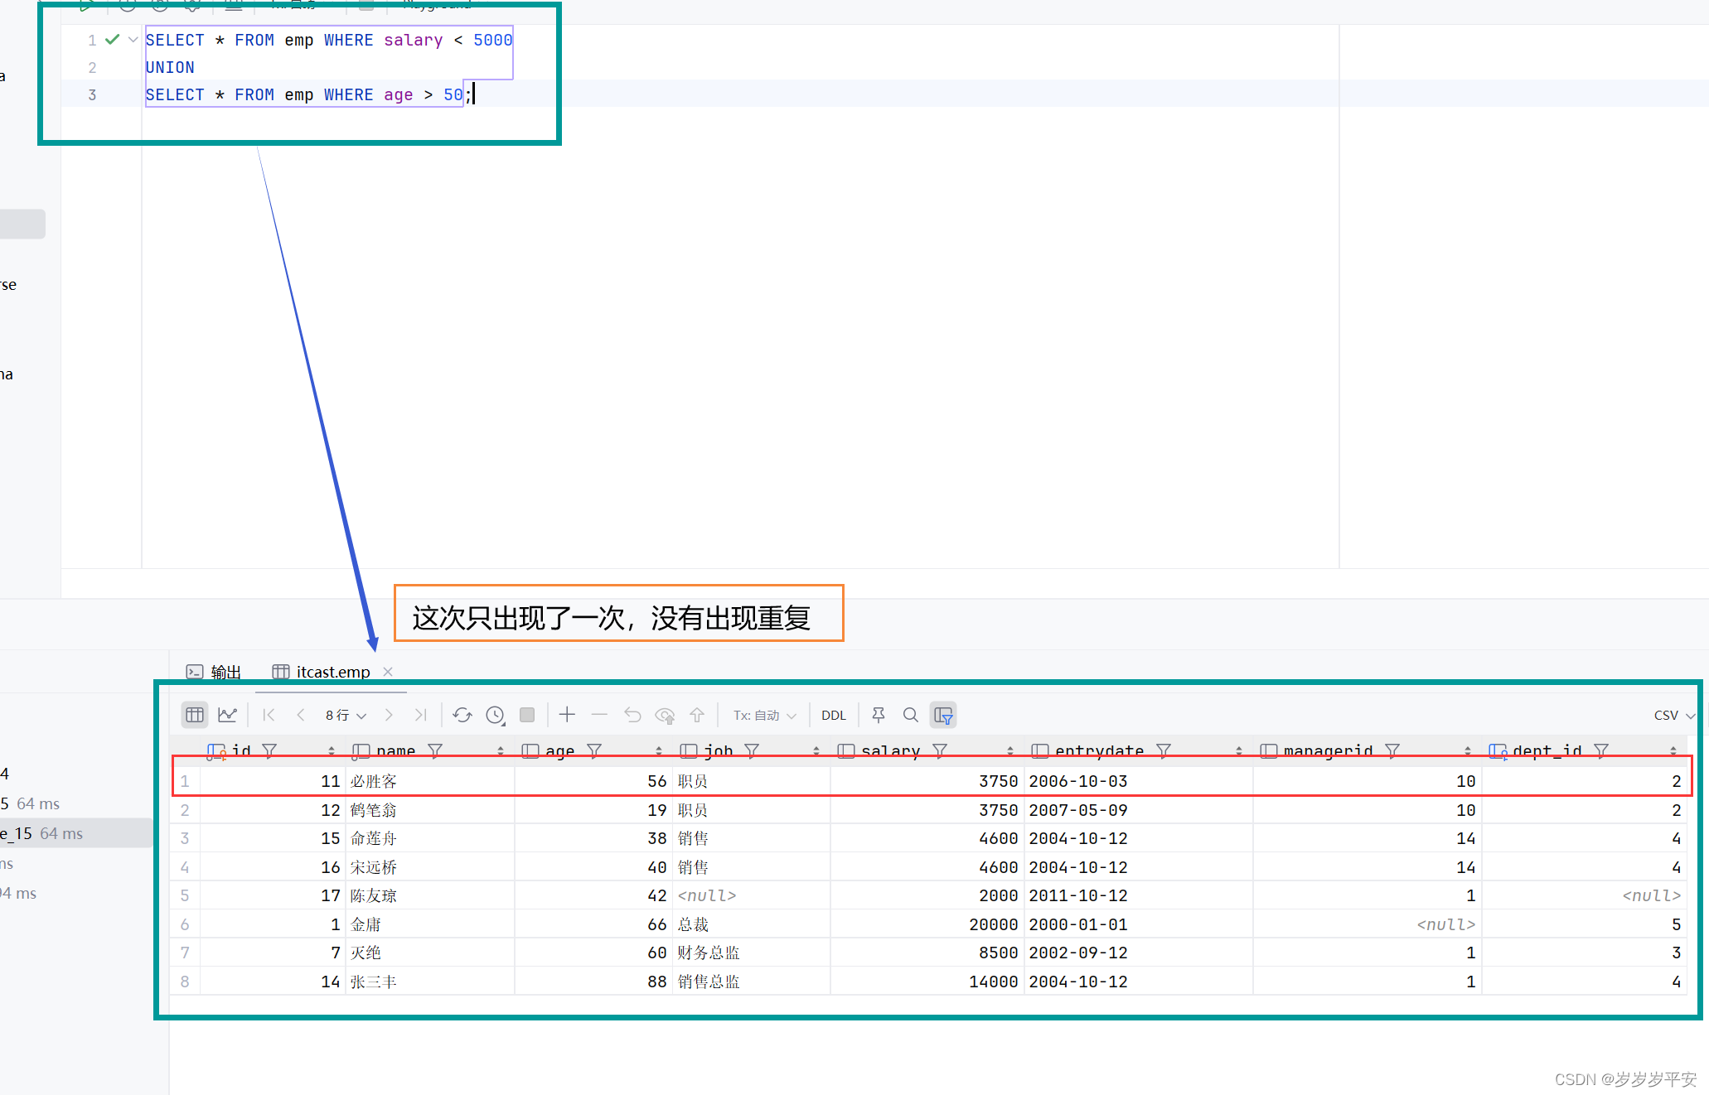The width and height of the screenshot is (1709, 1095).
Task: Go to next page of results
Action: pos(389,715)
